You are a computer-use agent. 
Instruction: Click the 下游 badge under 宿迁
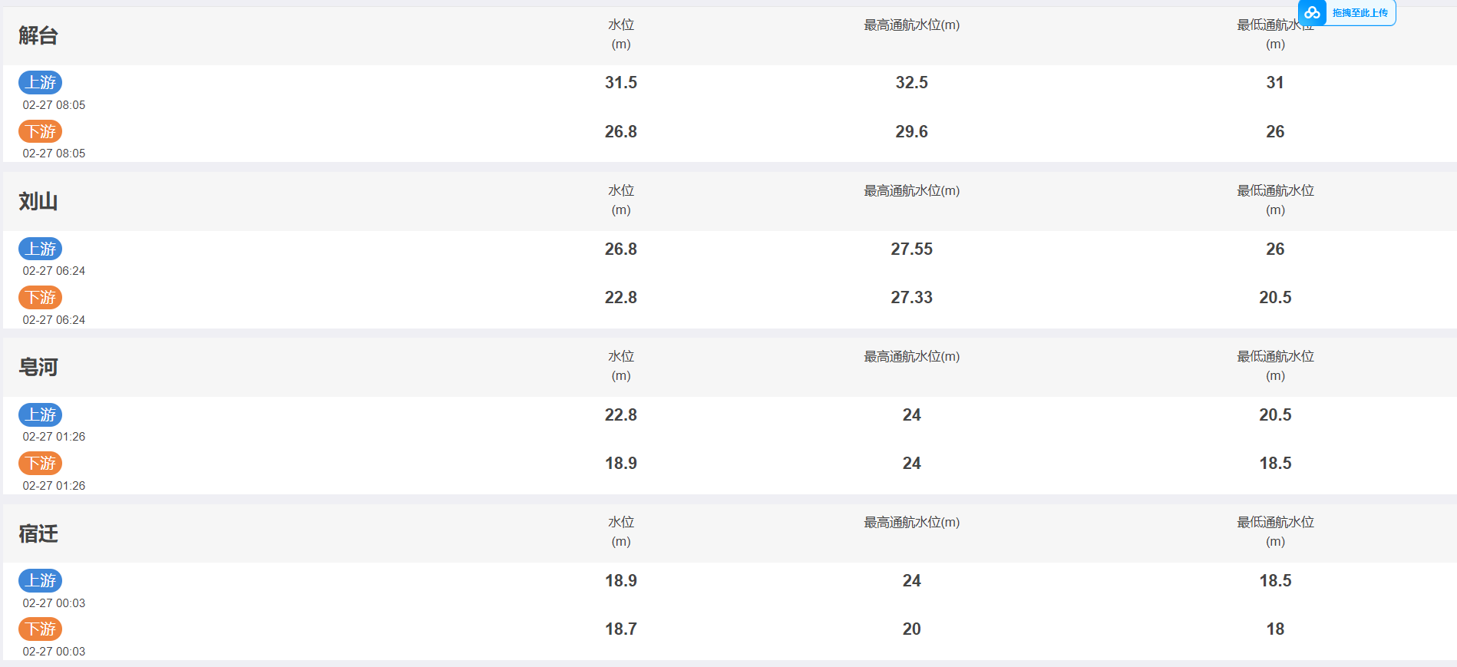click(41, 629)
